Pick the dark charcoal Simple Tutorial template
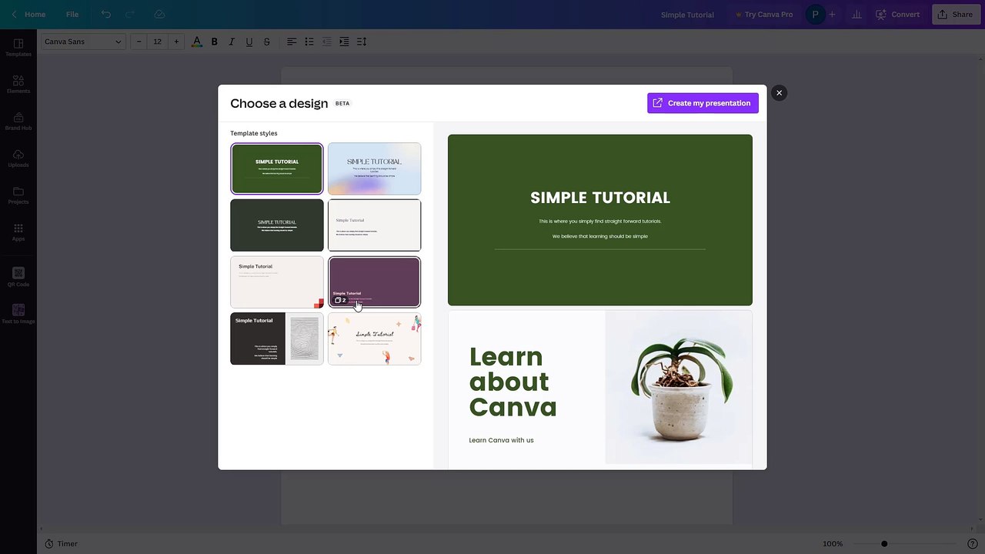Screen dimensions: 985x554 [277, 225]
